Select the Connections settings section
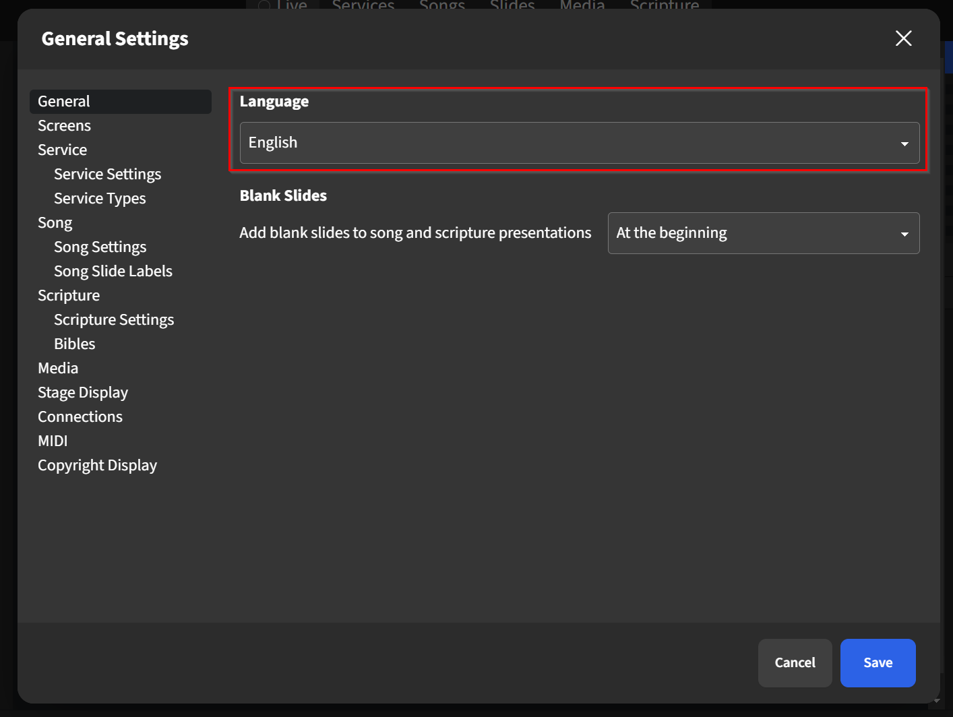 coord(80,416)
